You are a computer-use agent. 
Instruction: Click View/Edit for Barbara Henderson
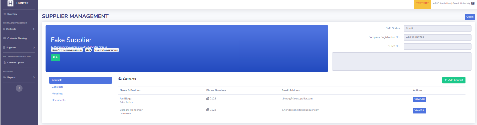[419, 110]
